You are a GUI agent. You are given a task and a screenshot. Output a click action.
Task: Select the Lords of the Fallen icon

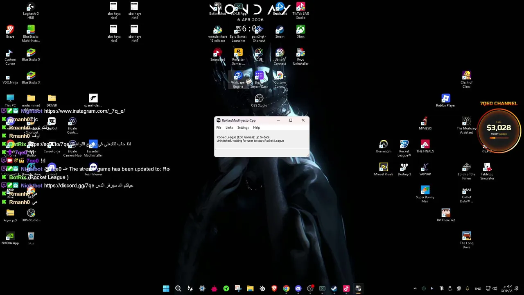466,172
